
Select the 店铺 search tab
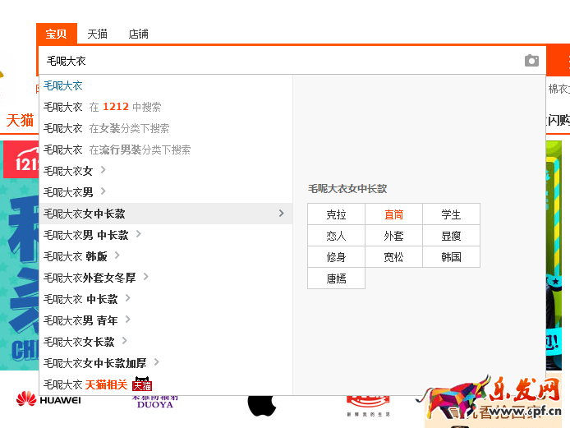point(138,34)
